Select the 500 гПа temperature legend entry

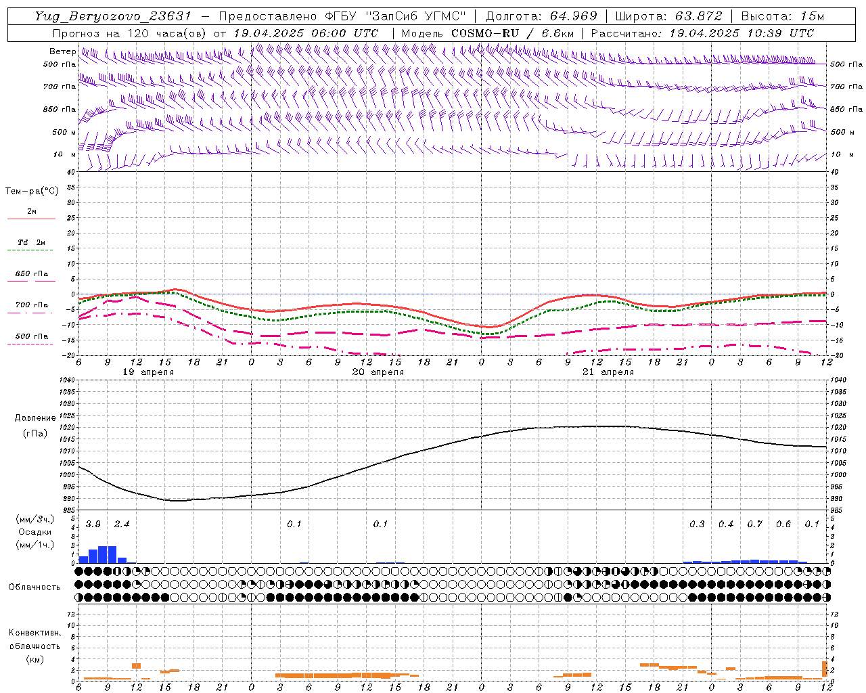point(31,336)
